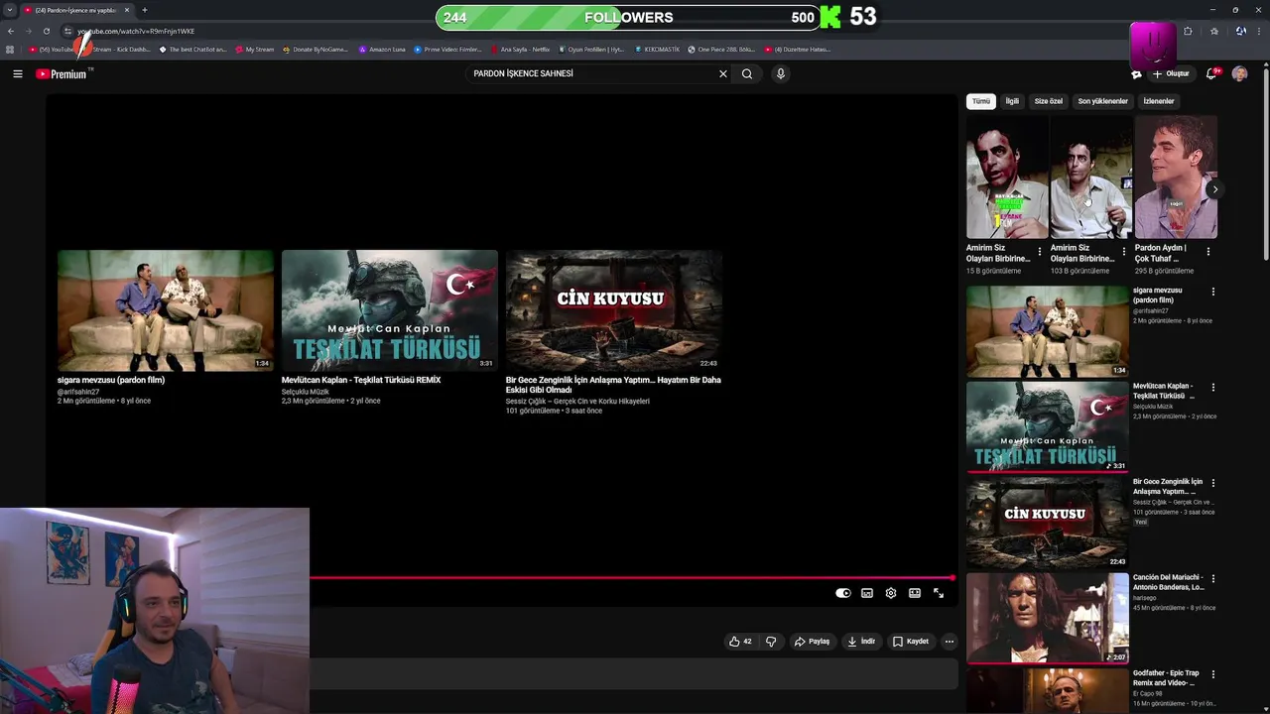Like the video with 42 likes
1270x714 pixels.
740,642
